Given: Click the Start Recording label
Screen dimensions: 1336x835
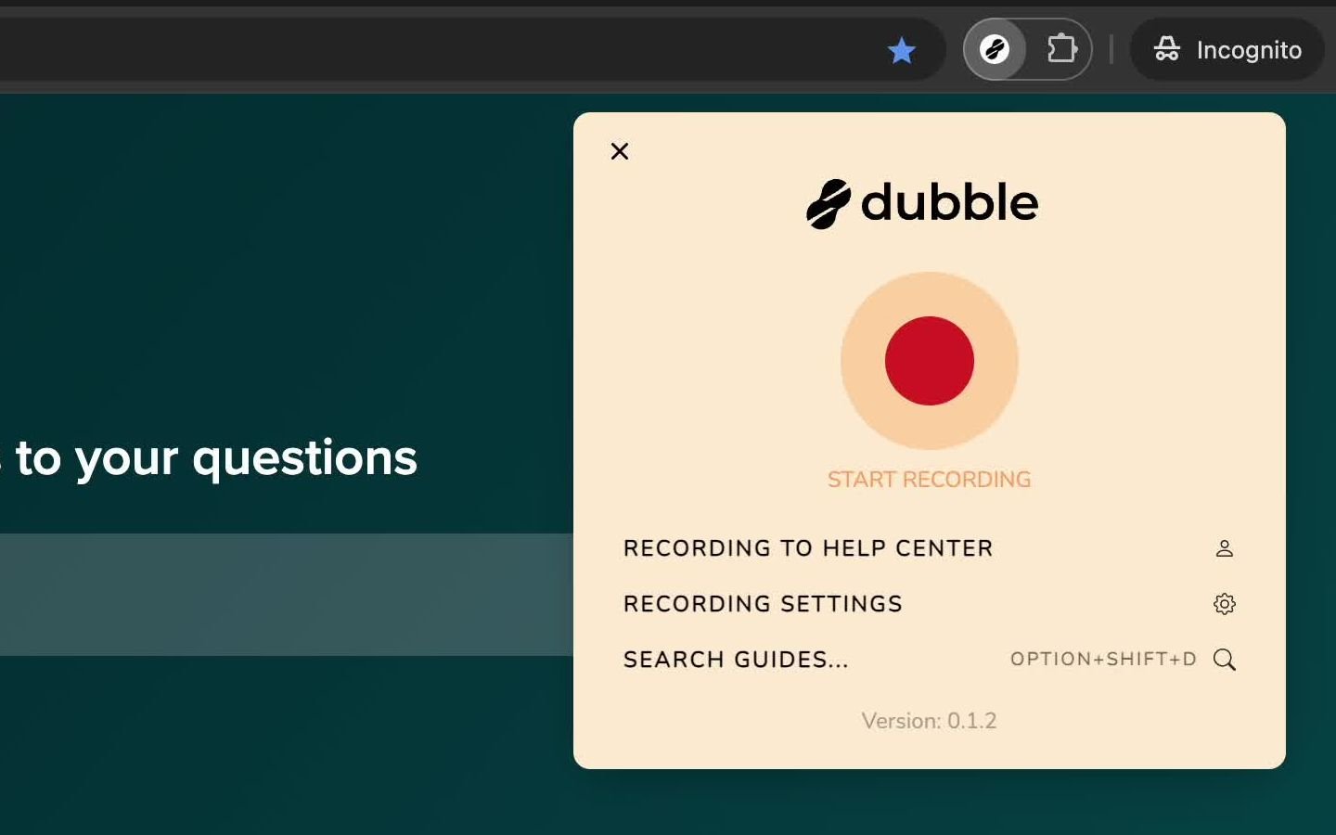Looking at the screenshot, I should coord(930,480).
